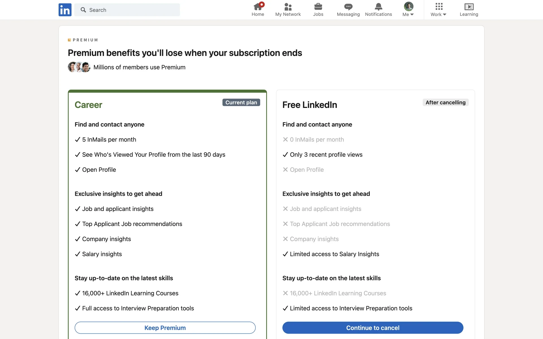Image resolution: width=543 pixels, height=339 pixels.
Task: Open the Jobs briefcase icon
Action: [318, 6]
